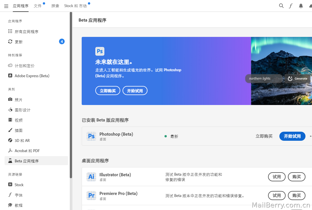Click the 特别推荐 sidebar section label
This screenshot has height=210, width=312.
[15, 55]
